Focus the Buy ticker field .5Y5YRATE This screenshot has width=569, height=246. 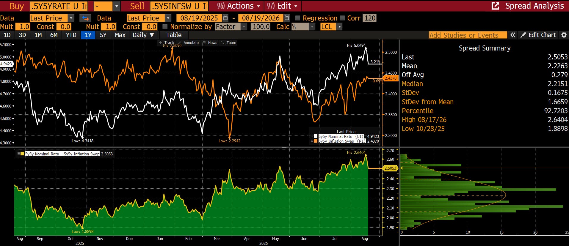pos(59,6)
